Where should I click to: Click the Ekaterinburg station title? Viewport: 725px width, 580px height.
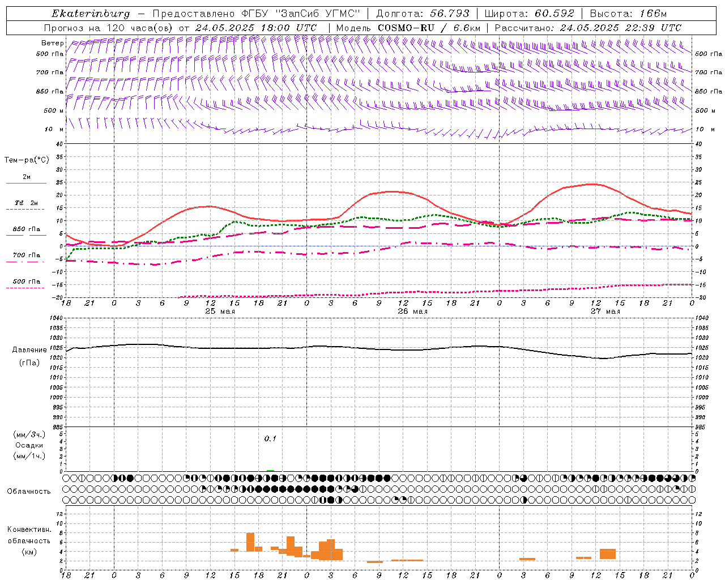(91, 14)
